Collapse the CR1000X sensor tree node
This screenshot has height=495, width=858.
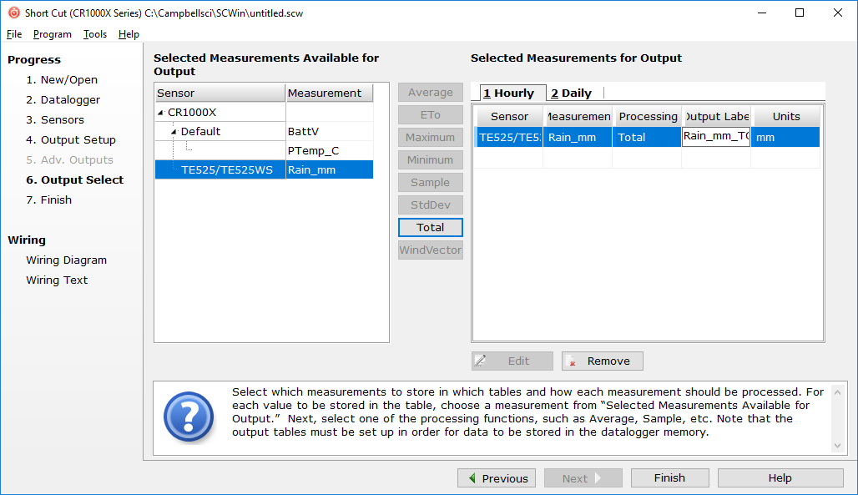[x=159, y=112]
